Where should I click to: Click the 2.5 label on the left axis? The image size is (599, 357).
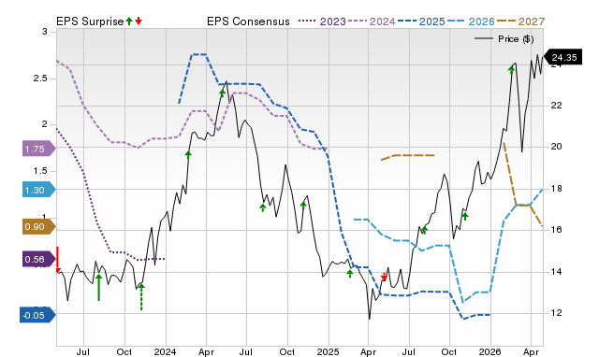(40, 79)
